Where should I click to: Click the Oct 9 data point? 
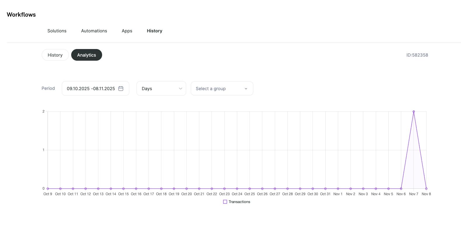pos(48,188)
